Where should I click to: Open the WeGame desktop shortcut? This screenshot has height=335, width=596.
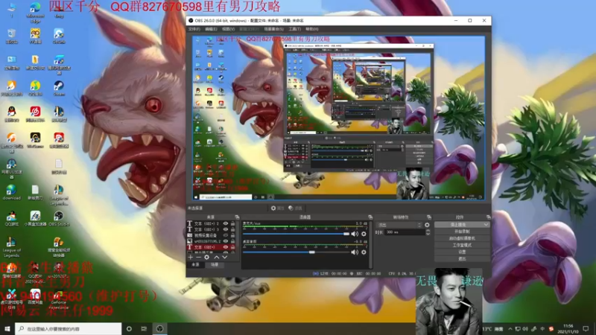[x=35, y=140]
